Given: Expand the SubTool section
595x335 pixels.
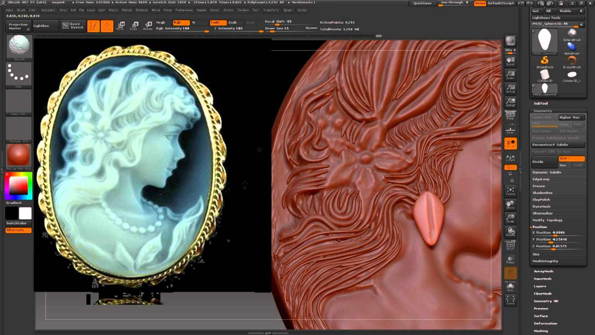Looking at the screenshot, I should (541, 103).
